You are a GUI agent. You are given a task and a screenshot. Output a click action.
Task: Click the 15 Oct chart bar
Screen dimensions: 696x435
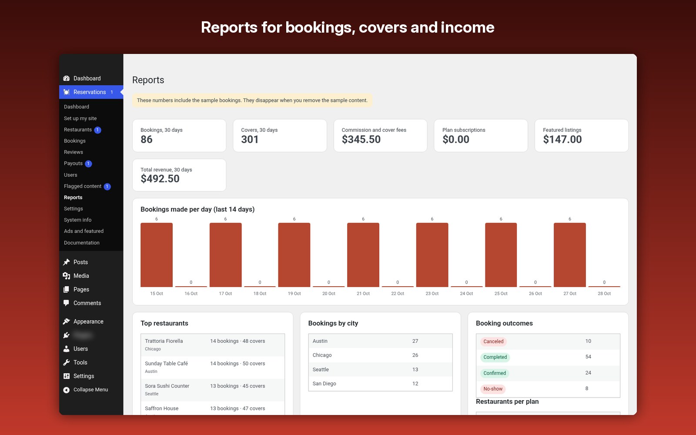(x=157, y=255)
